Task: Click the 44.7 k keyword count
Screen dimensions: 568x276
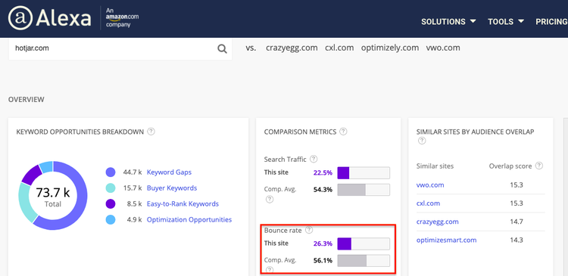Action: [x=133, y=172]
